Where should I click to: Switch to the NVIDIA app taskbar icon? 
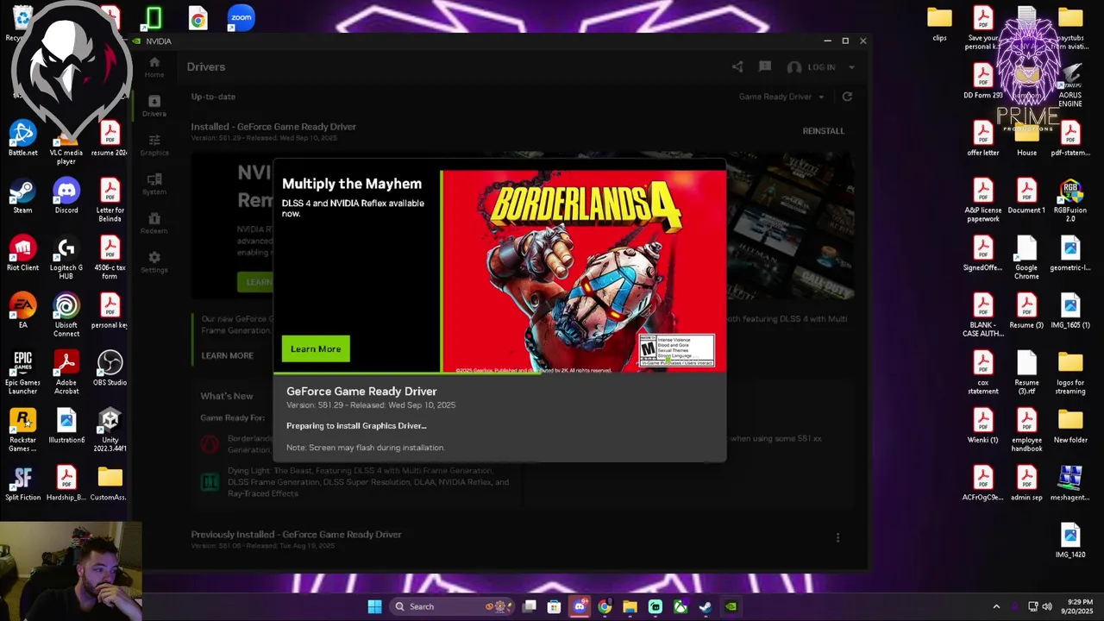pos(731,606)
